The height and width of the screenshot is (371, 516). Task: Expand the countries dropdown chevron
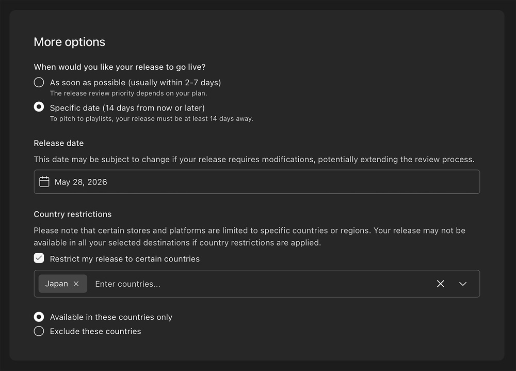[x=463, y=284]
